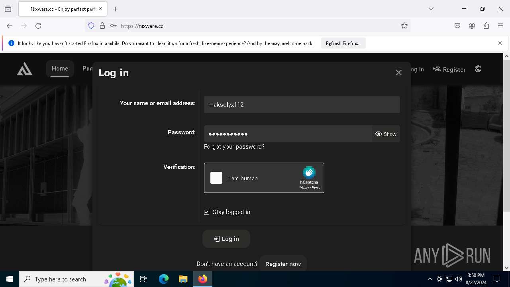510x287 pixels.
Task: Click the Nixware site logo
Action: 25,69
